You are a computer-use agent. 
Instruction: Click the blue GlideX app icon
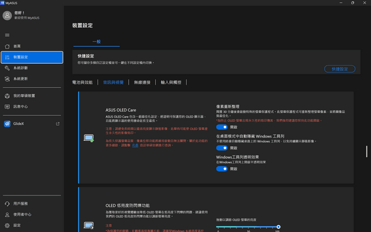7,124
